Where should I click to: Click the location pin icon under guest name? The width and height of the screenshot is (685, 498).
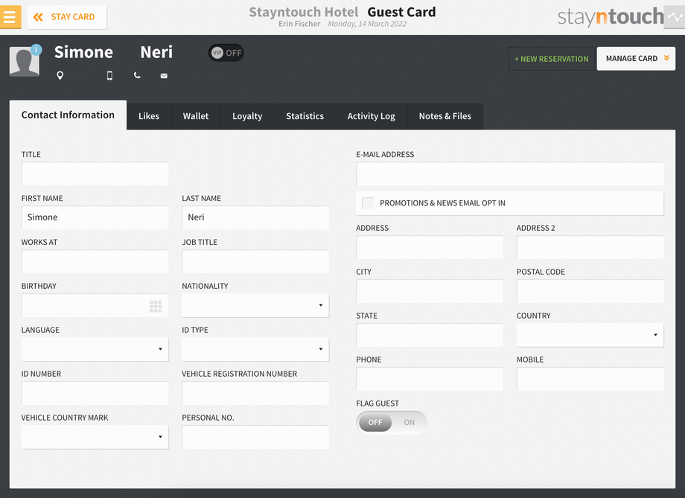(x=60, y=76)
